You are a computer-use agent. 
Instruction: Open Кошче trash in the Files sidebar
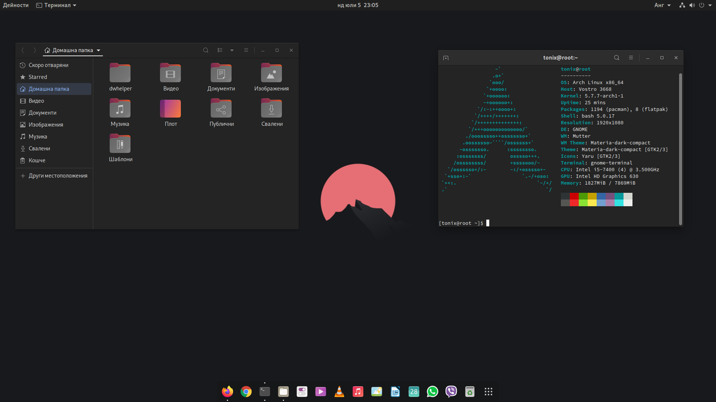point(54,160)
